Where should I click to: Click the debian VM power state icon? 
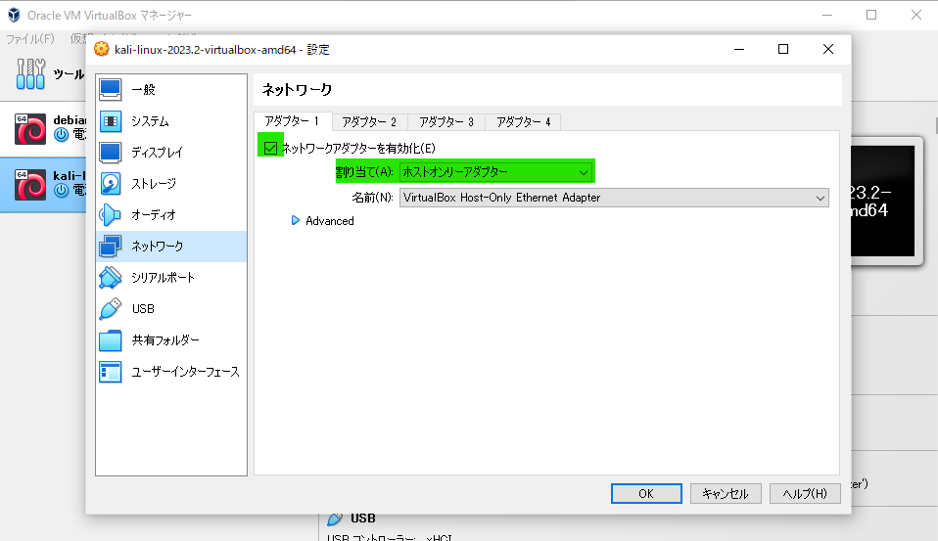tap(61, 134)
